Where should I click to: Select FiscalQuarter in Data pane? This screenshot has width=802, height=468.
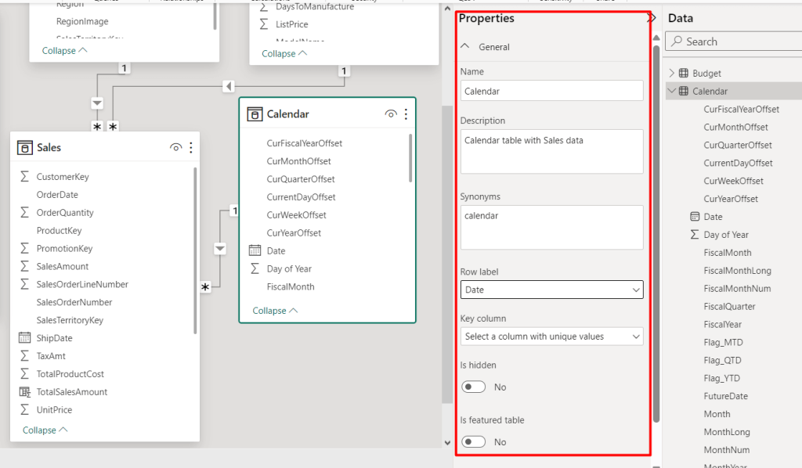point(729,307)
